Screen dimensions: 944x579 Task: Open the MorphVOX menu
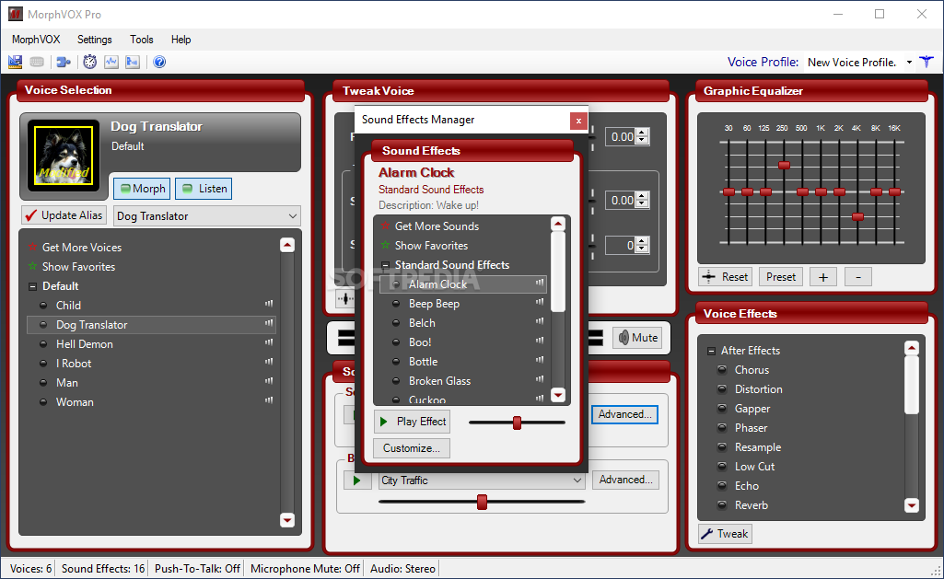coord(36,40)
